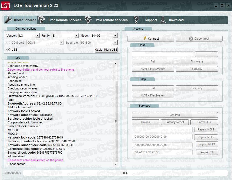Click the Flash Security button

(197, 69)
